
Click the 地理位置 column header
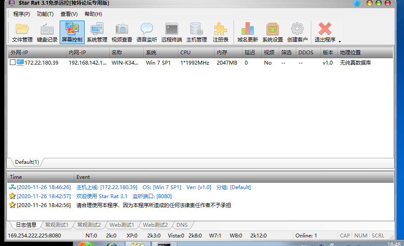(x=365, y=53)
